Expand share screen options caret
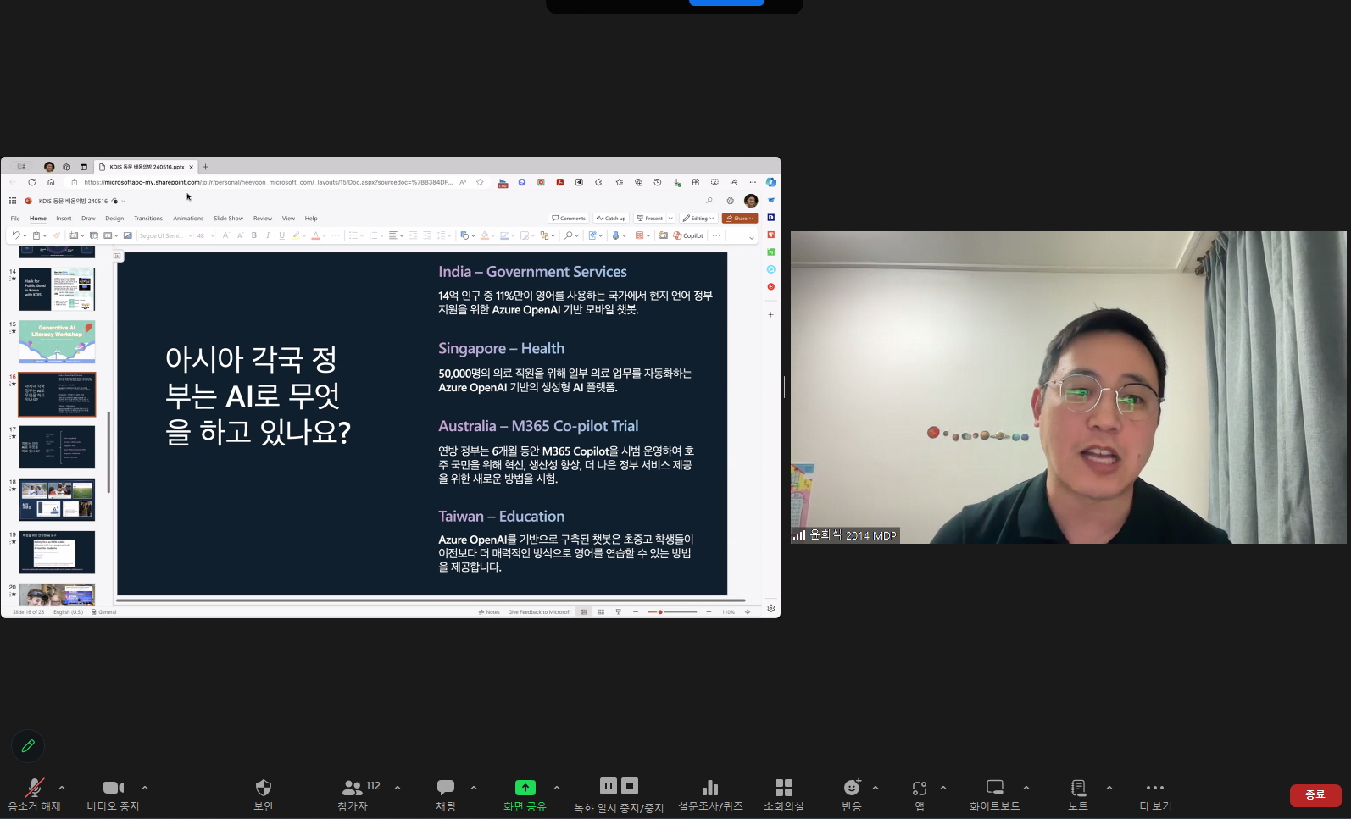 coord(557,788)
